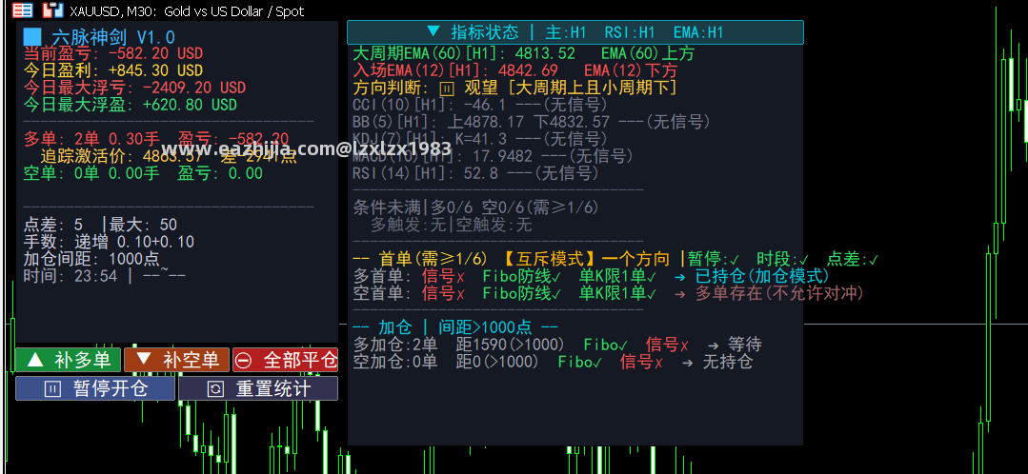Click the 空单: 0单 0.00手 position line
This screenshot has height=474, width=1028.
tap(143, 173)
